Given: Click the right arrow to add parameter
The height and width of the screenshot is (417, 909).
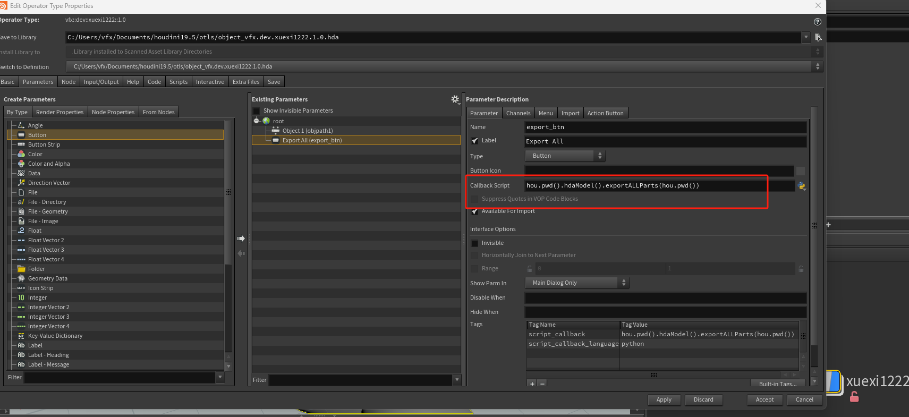Looking at the screenshot, I should 241,239.
